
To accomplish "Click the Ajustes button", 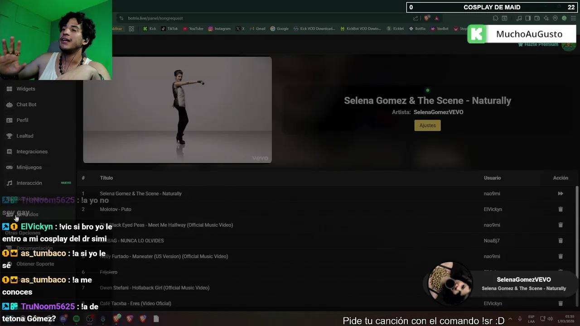I will coord(427,125).
